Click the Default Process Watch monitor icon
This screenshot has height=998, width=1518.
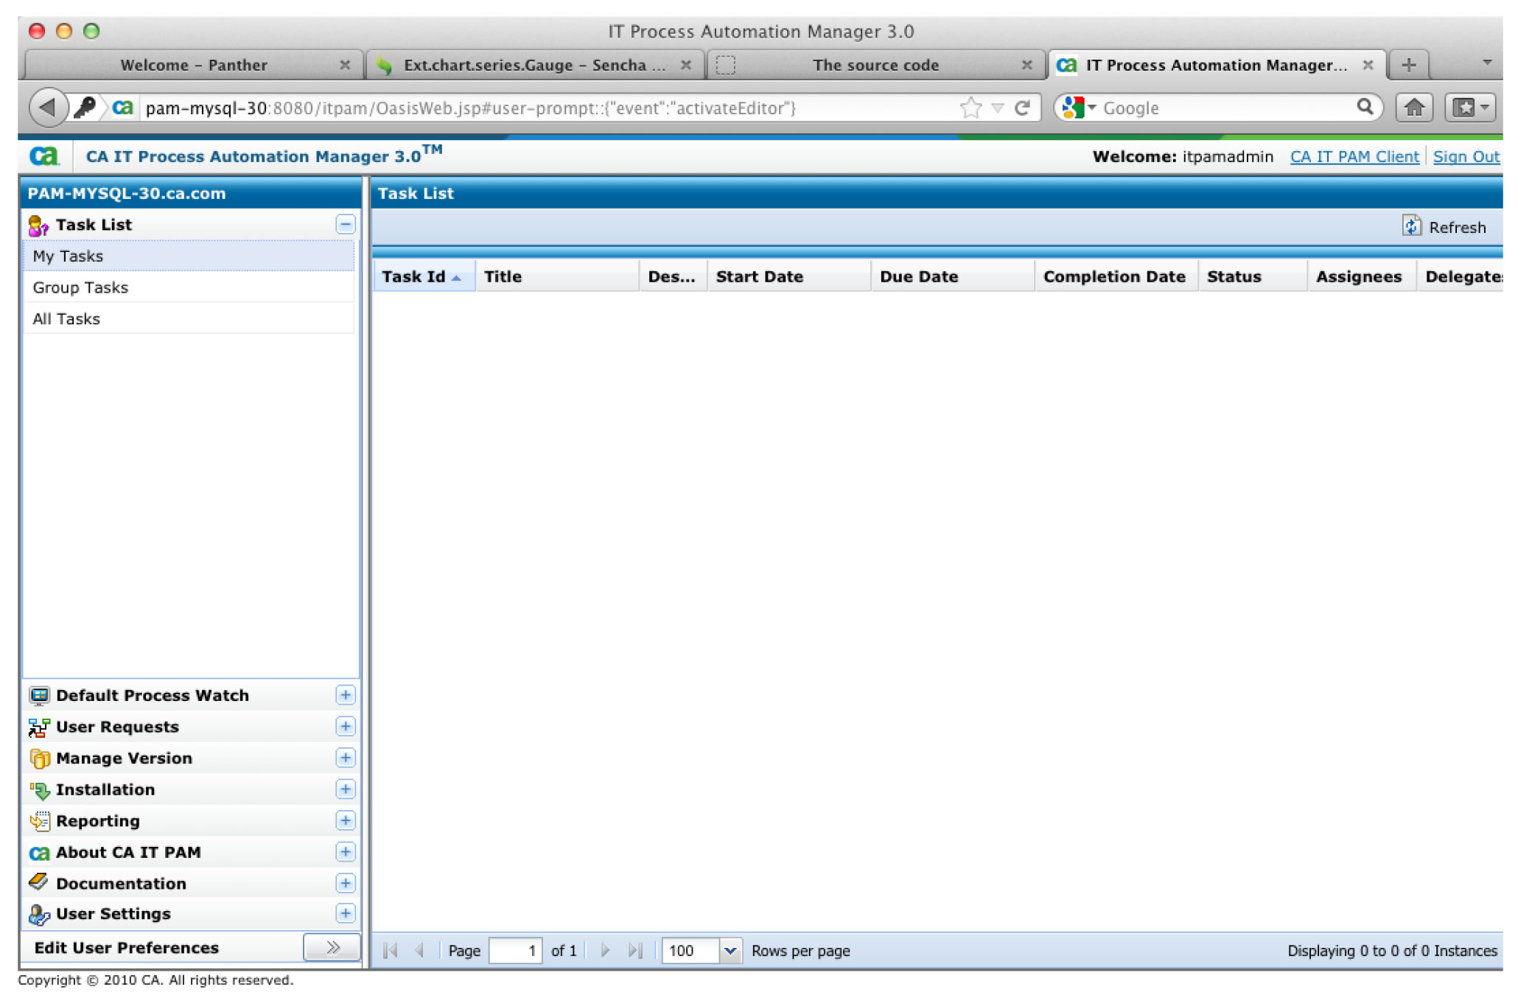point(38,695)
